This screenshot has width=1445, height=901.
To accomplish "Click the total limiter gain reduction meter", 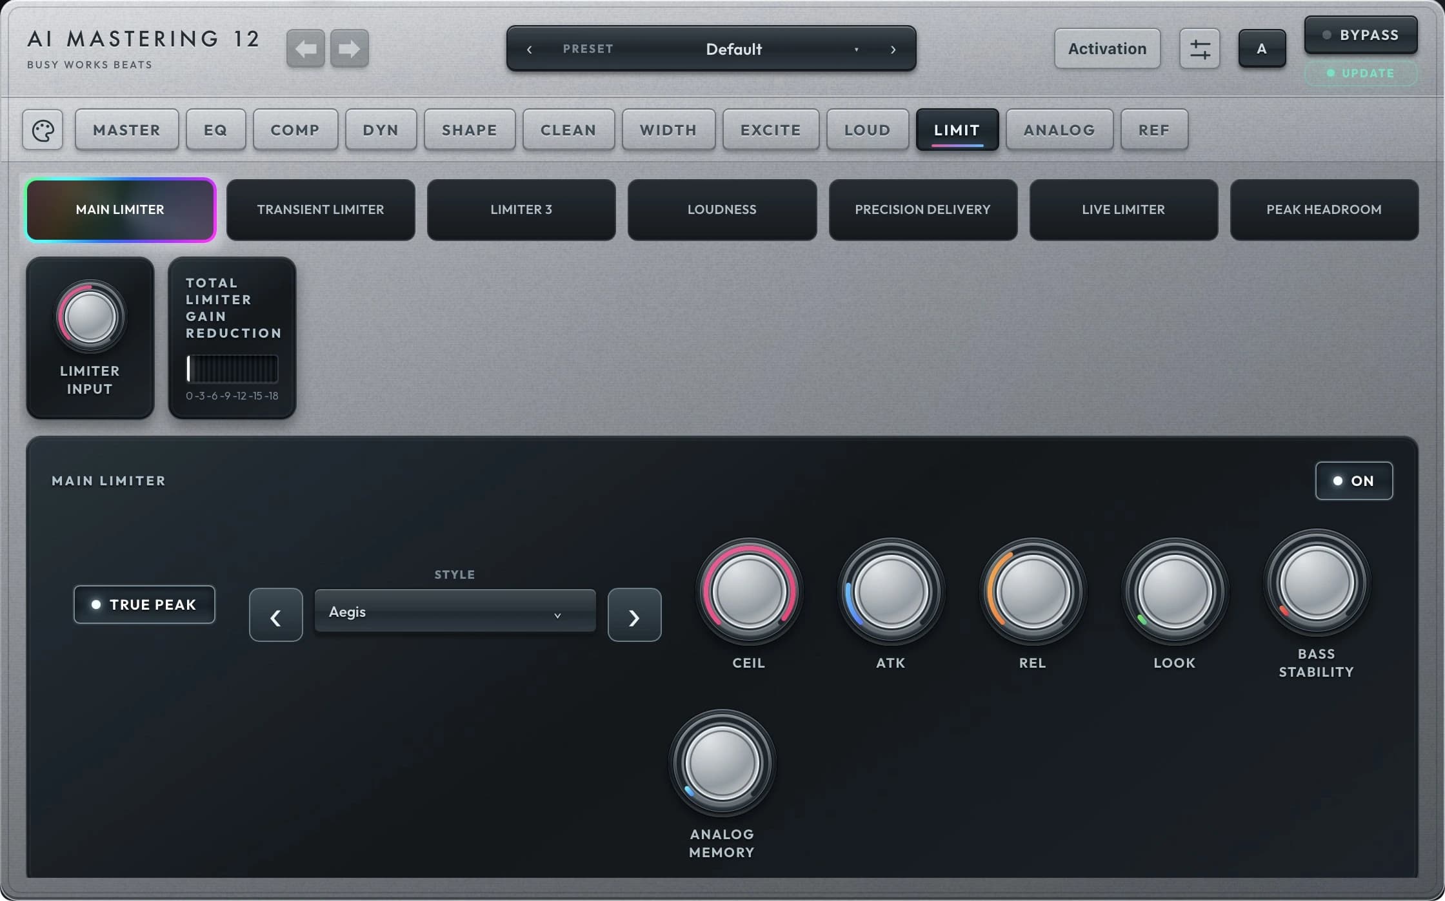I will point(232,369).
